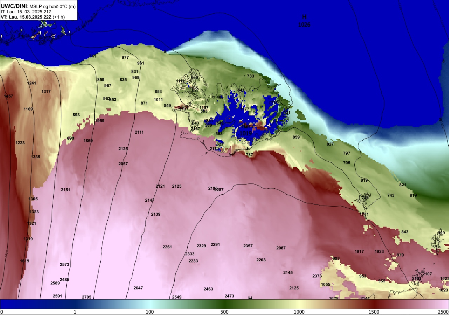Select the 1305 height value
This screenshot has width=449, height=315.
click(33, 199)
